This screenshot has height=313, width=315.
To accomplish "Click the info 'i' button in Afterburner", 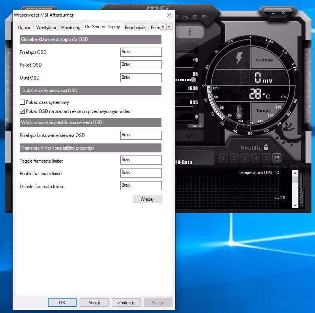I will (x=190, y=32).
